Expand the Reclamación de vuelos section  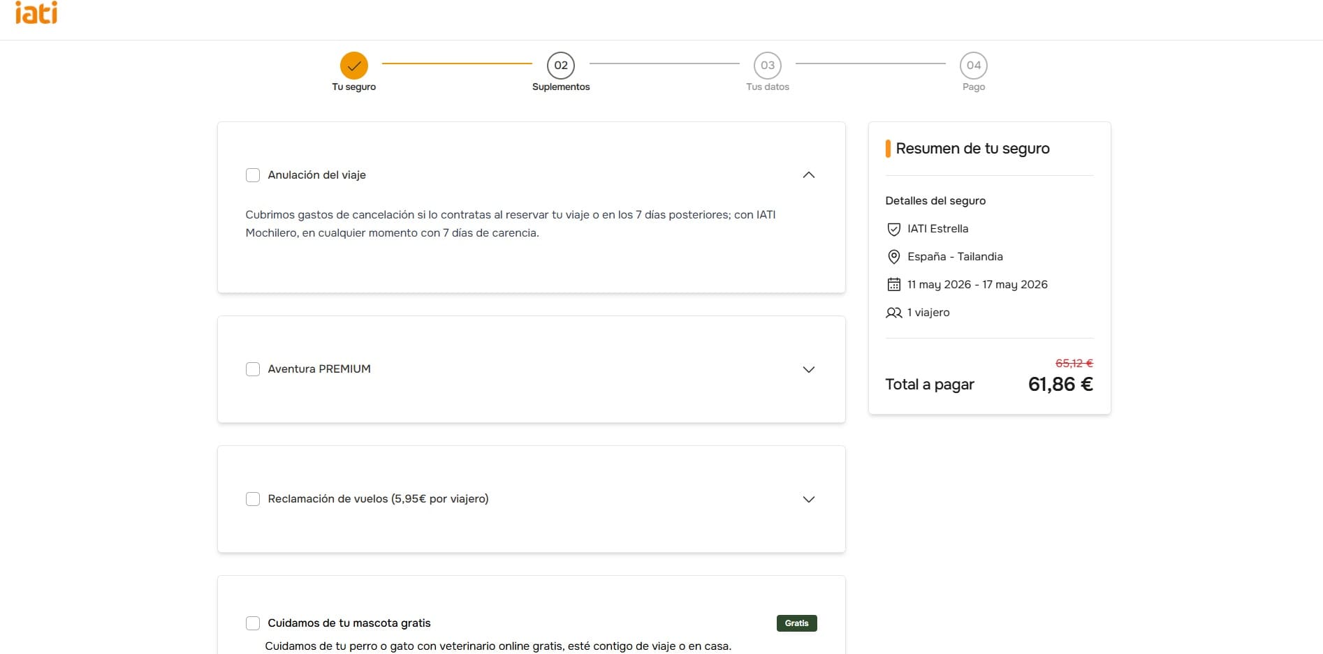809,499
